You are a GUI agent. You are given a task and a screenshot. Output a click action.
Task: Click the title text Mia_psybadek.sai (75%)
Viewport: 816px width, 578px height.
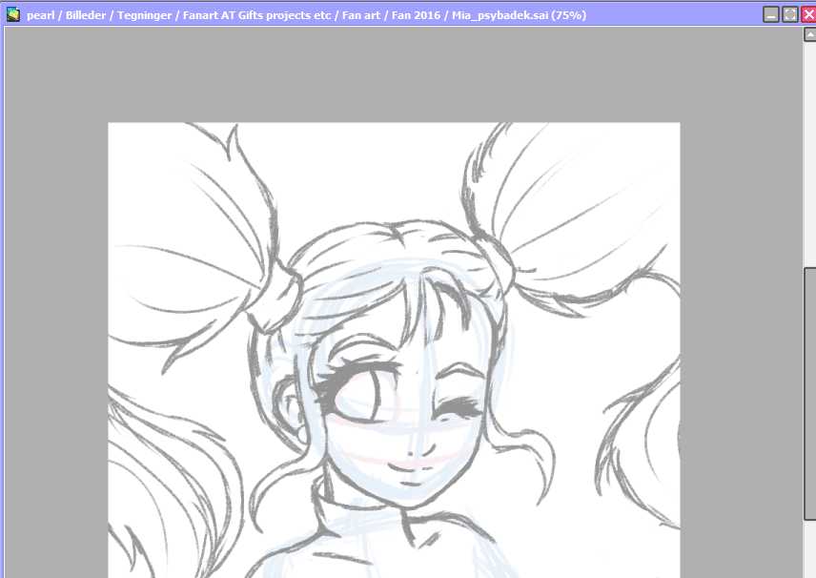point(519,15)
